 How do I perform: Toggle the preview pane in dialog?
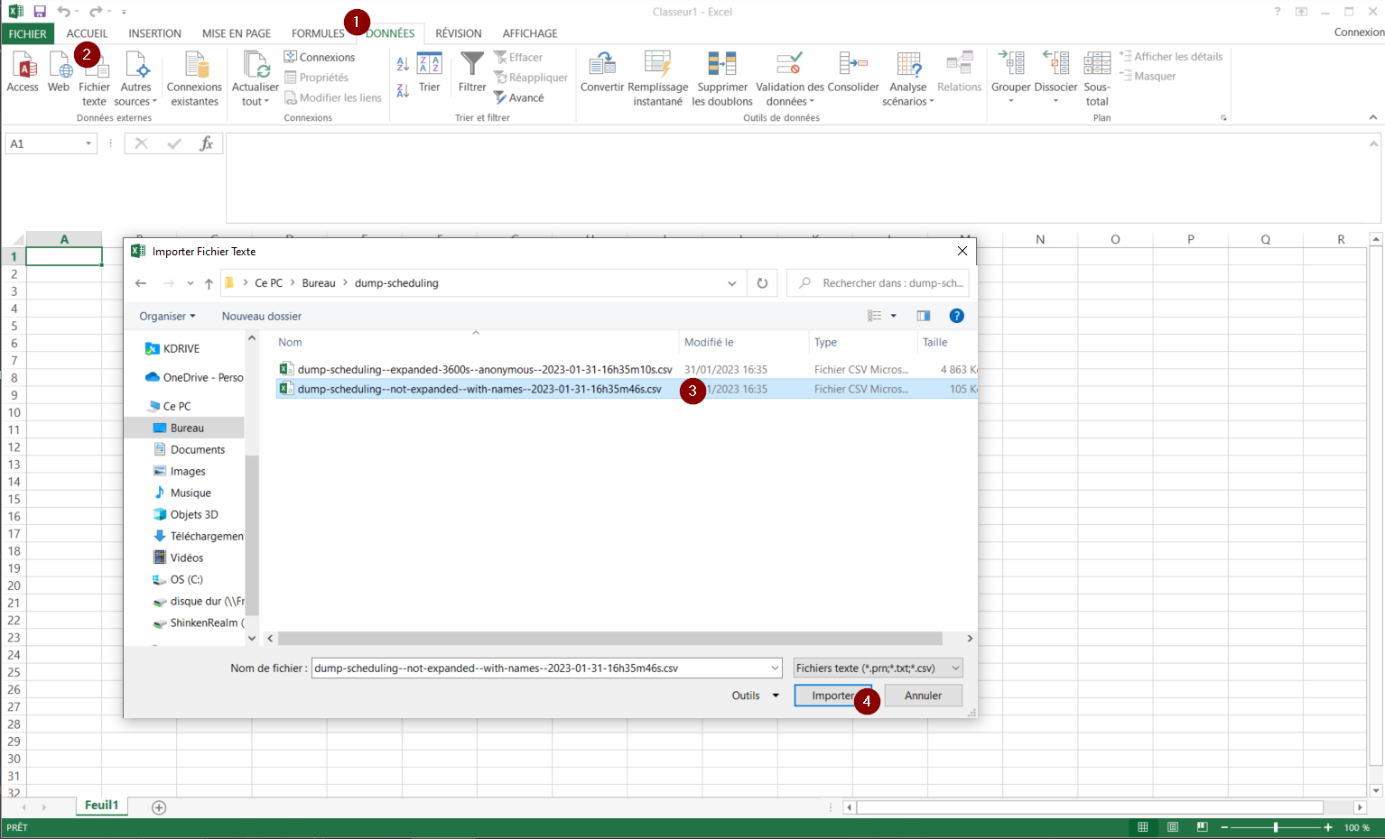923,316
